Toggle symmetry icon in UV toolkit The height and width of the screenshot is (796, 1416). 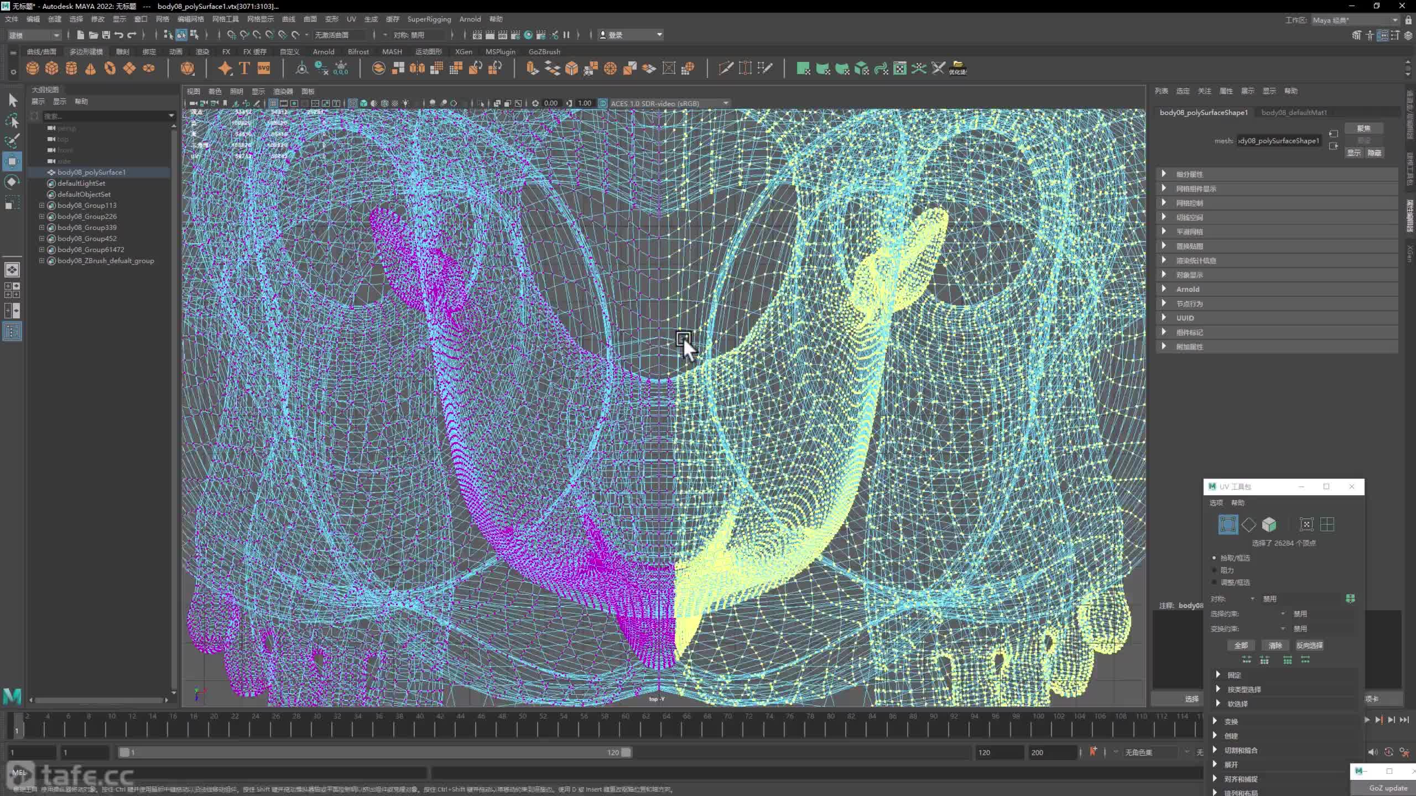(x=1350, y=599)
